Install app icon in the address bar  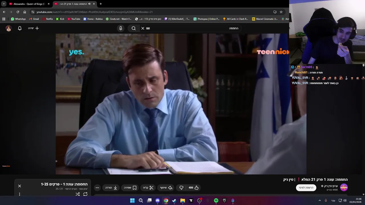point(275,12)
